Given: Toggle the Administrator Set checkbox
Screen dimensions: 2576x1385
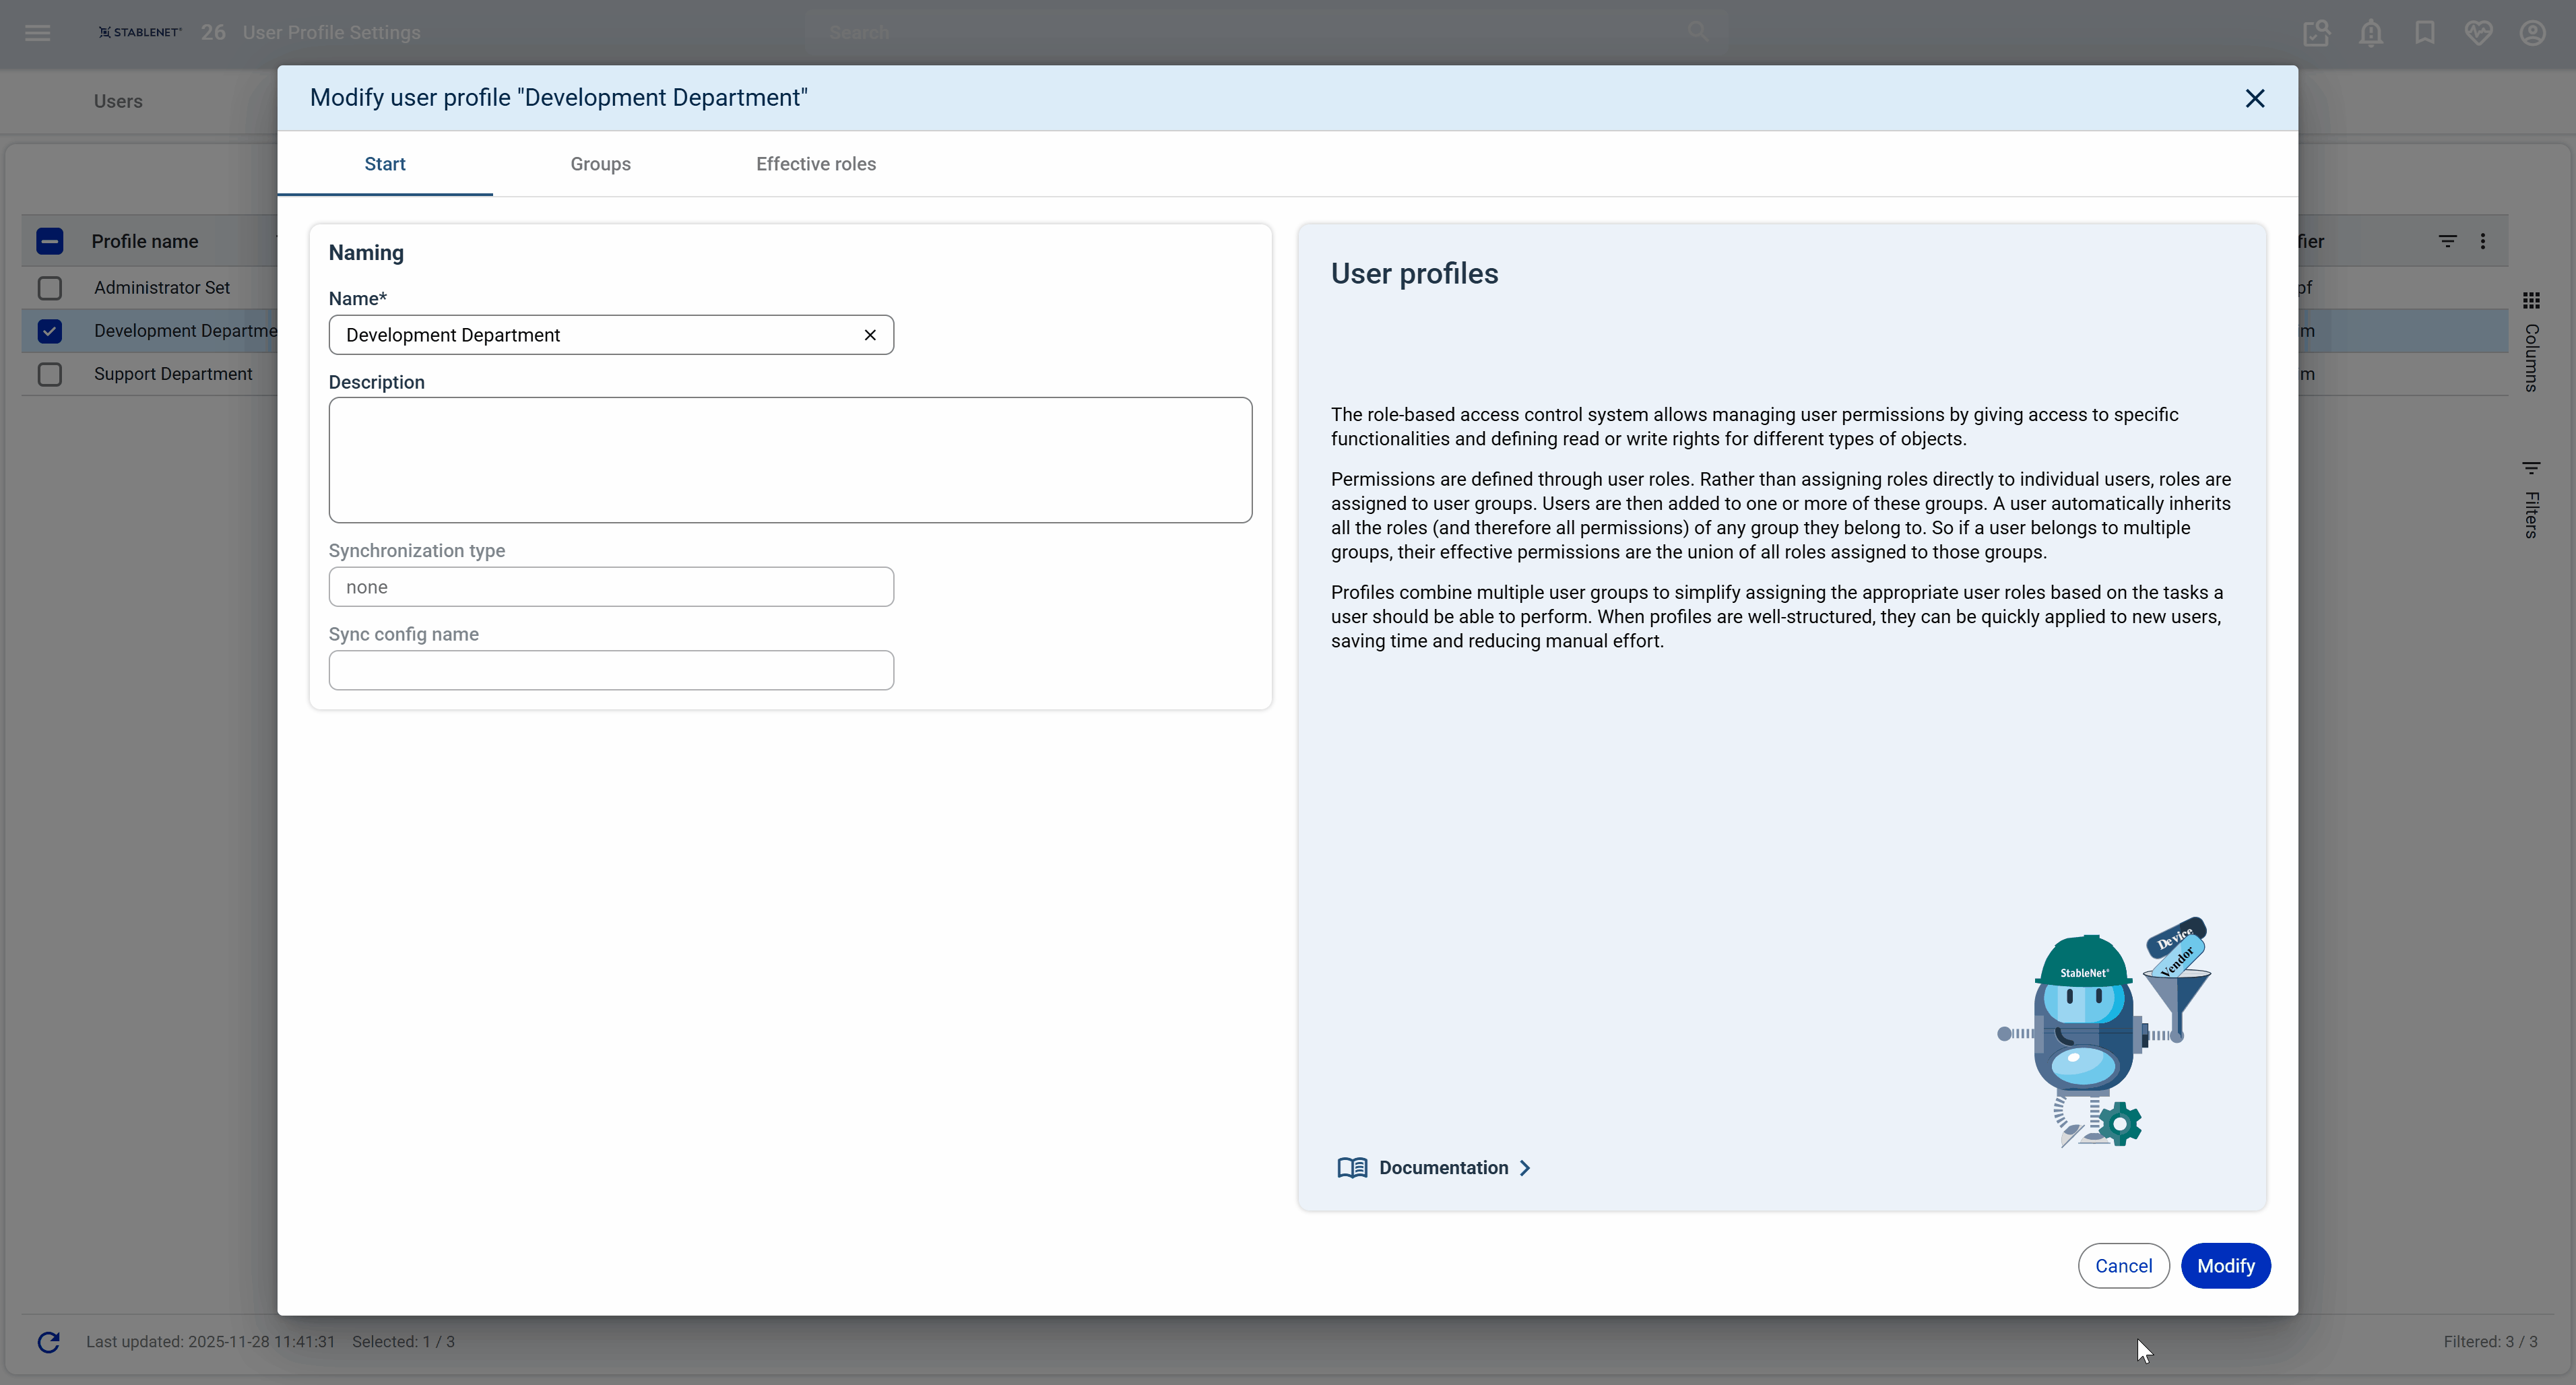Looking at the screenshot, I should coord(50,288).
